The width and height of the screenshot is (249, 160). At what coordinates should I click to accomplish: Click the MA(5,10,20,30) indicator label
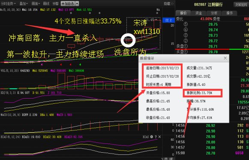(10, 10)
